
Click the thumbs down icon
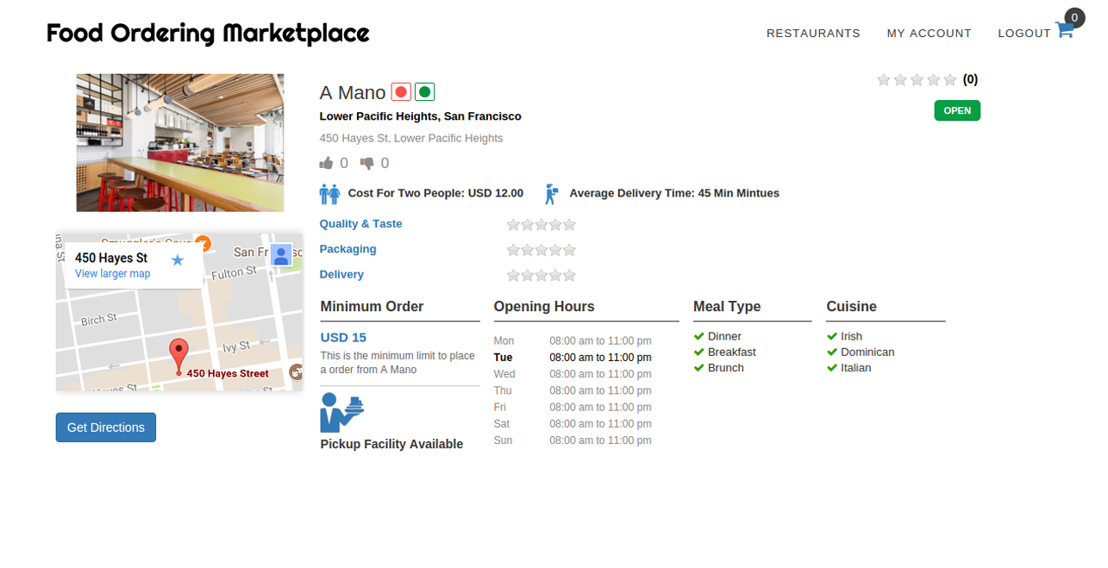tap(367, 163)
